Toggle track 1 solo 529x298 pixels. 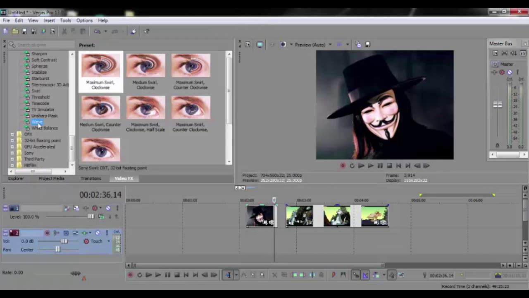pos(117,208)
